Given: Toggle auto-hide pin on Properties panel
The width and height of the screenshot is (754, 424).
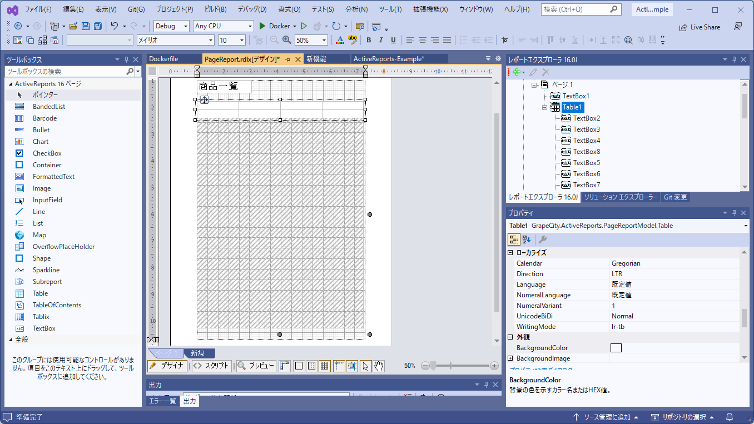Looking at the screenshot, I should coord(734,213).
